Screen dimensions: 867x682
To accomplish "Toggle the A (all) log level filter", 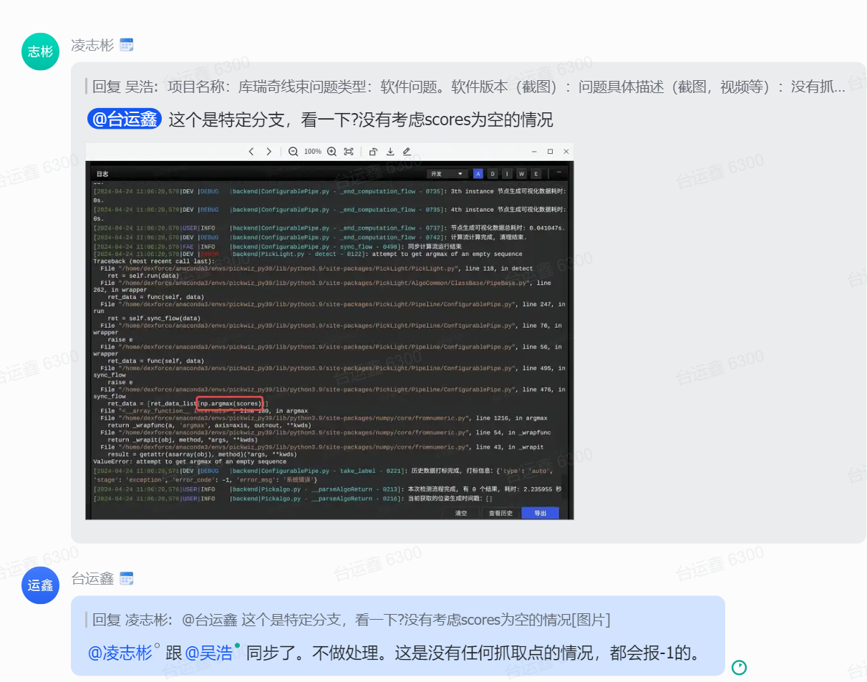I will click(478, 174).
